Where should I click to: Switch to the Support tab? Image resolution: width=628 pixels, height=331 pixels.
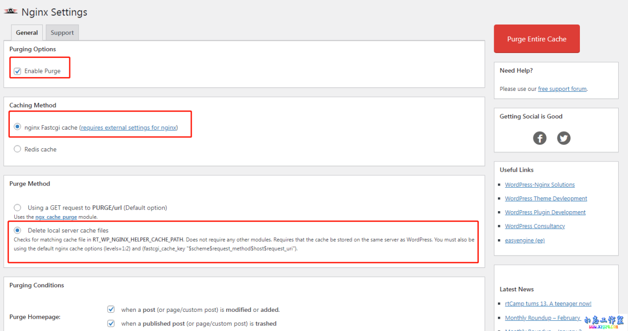(x=62, y=33)
